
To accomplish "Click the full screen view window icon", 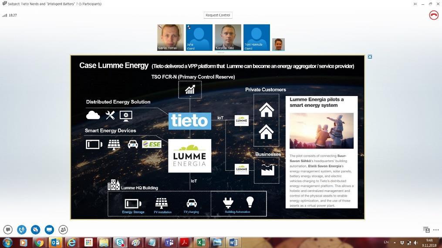I will [415, 4].
